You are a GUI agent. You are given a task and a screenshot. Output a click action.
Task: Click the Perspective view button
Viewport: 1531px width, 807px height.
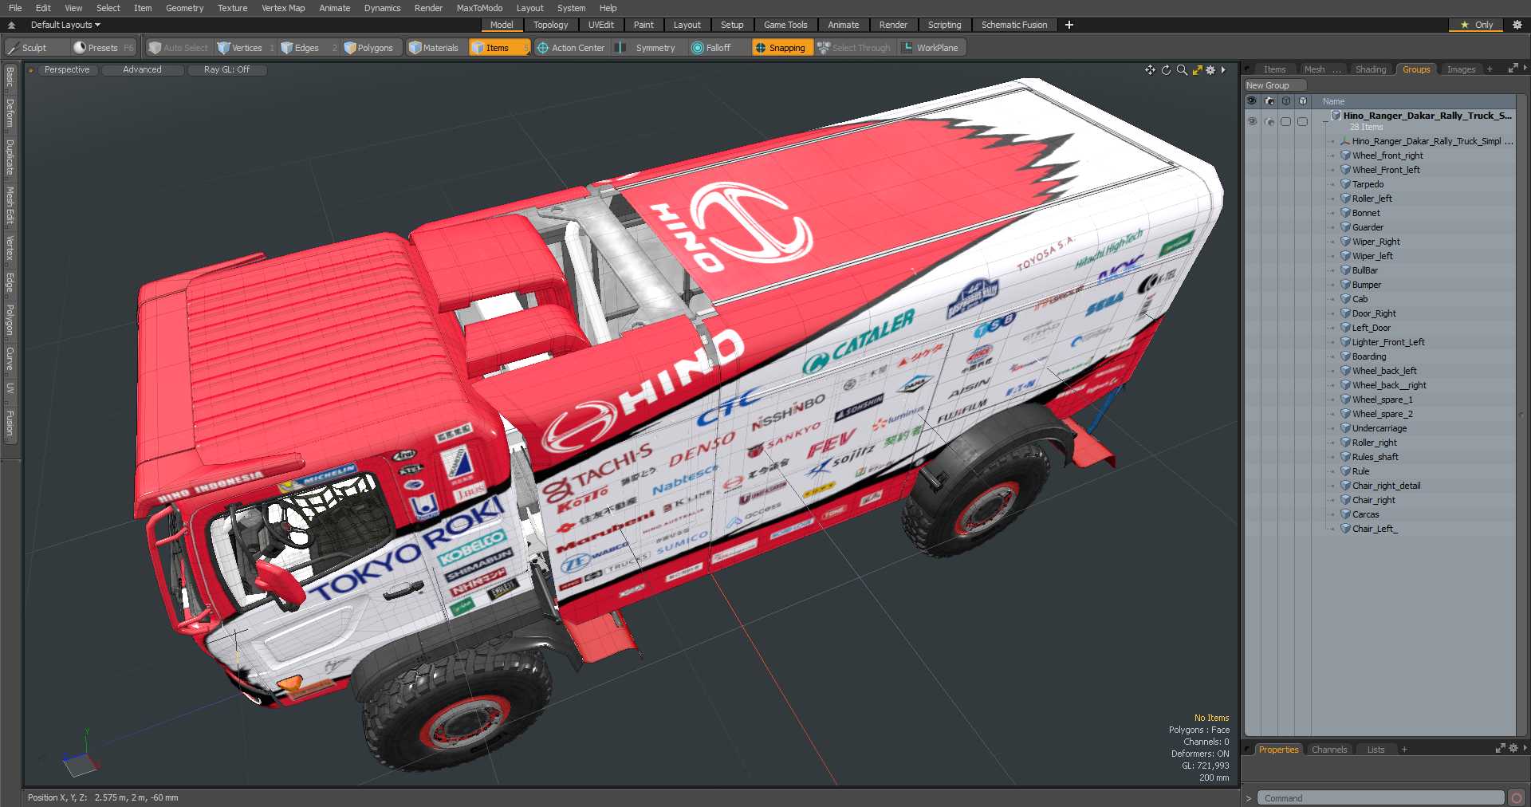click(x=67, y=70)
